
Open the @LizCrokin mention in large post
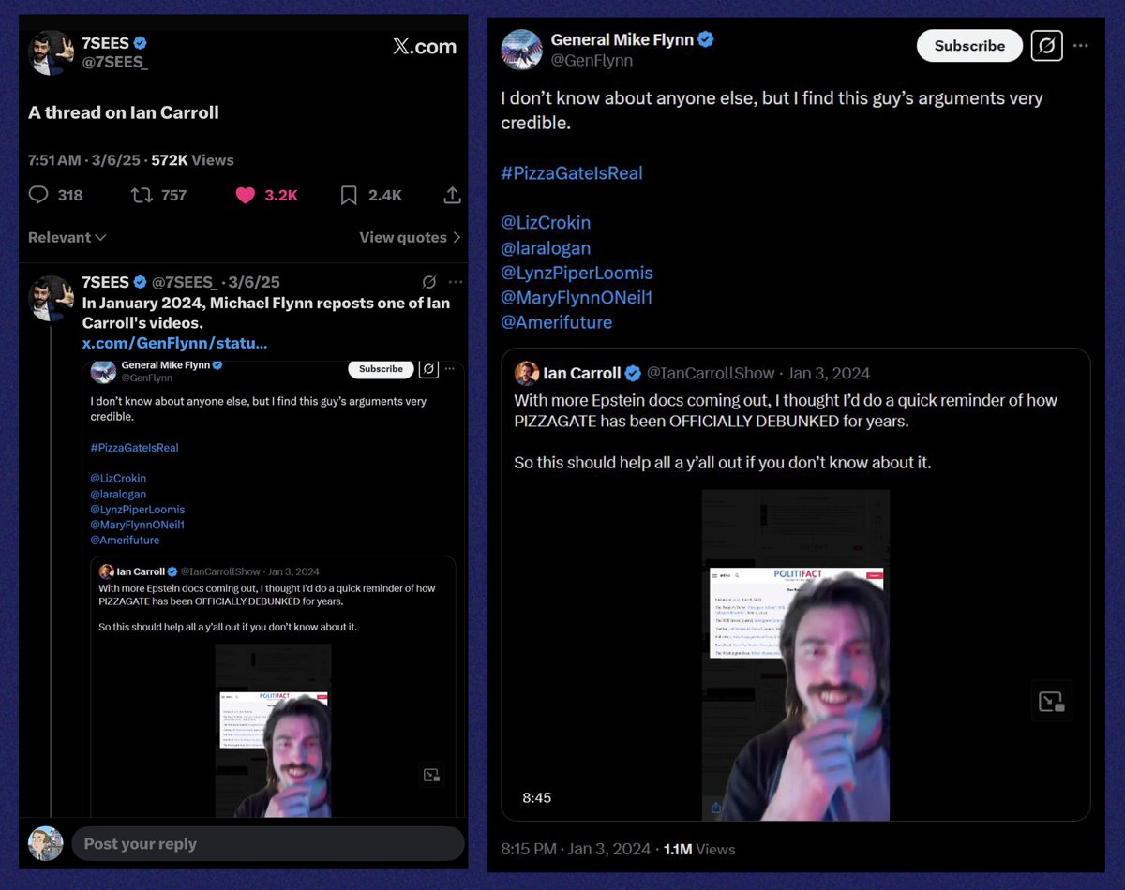coord(546,223)
